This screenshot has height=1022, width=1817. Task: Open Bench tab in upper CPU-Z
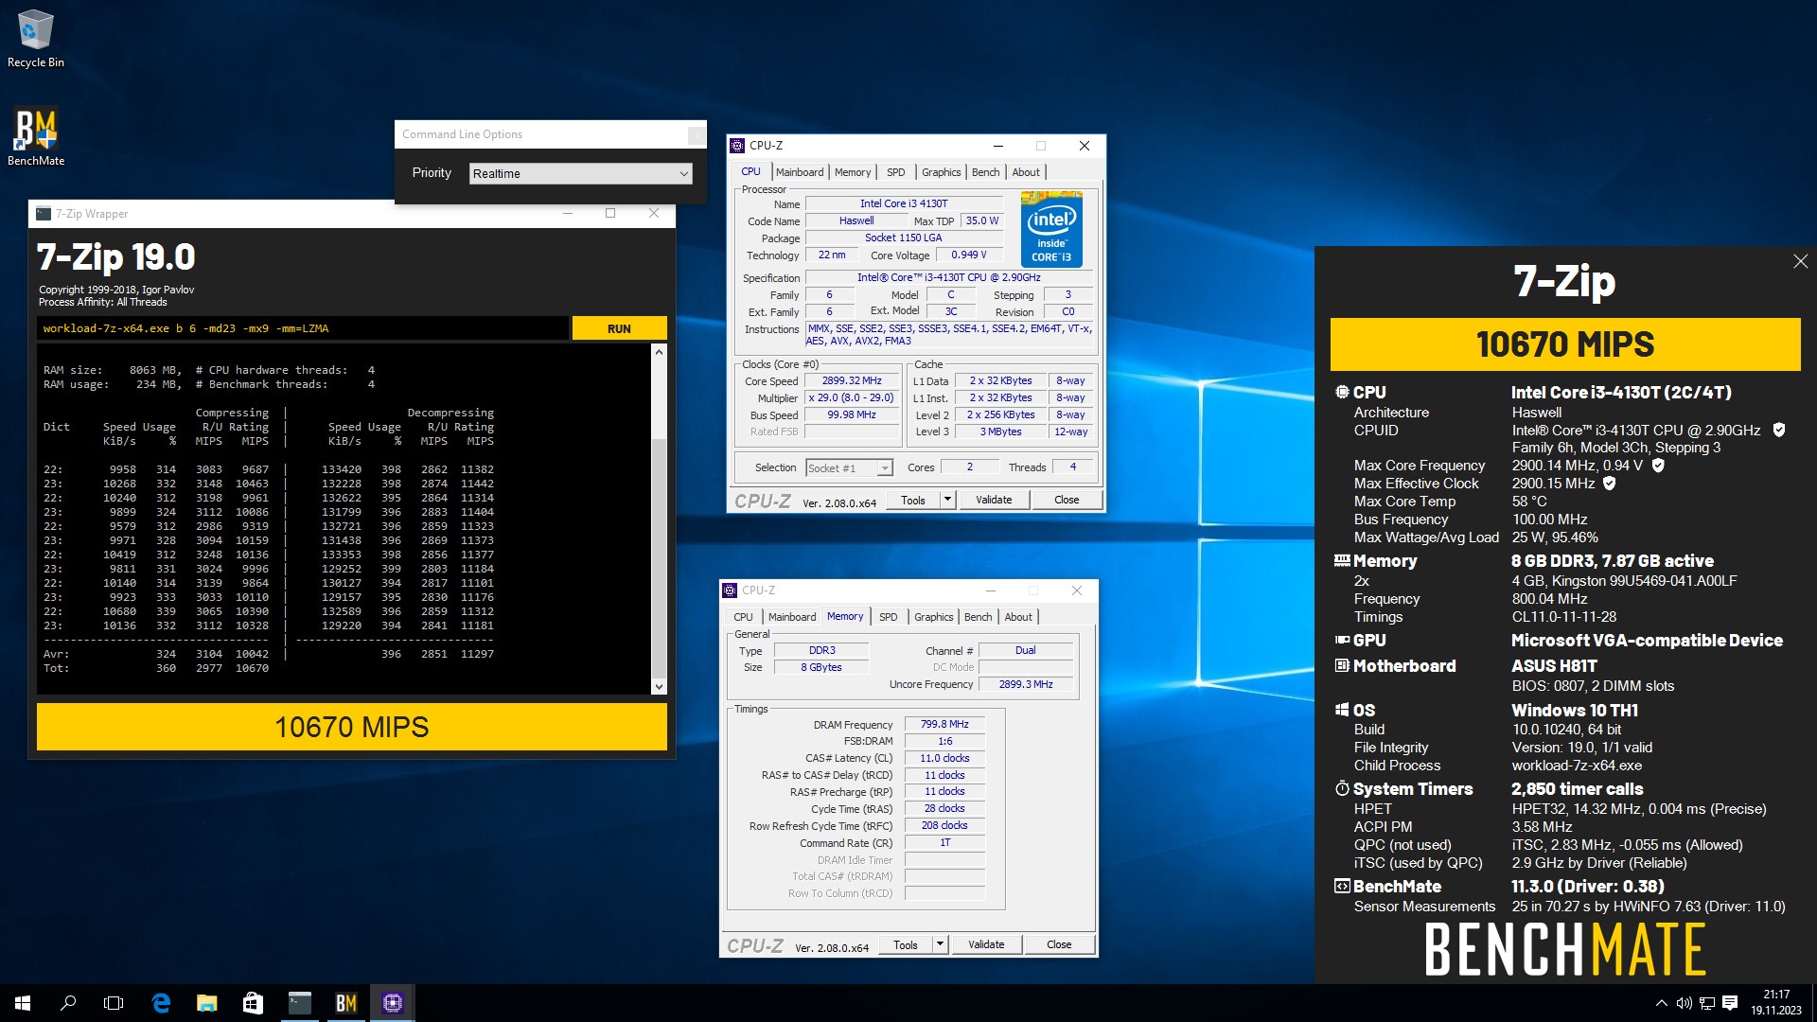(985, 172)
